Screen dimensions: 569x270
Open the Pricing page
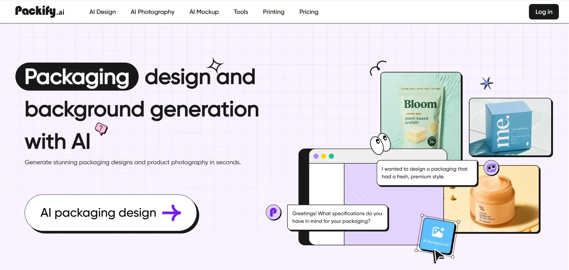(x=309, y=12)
